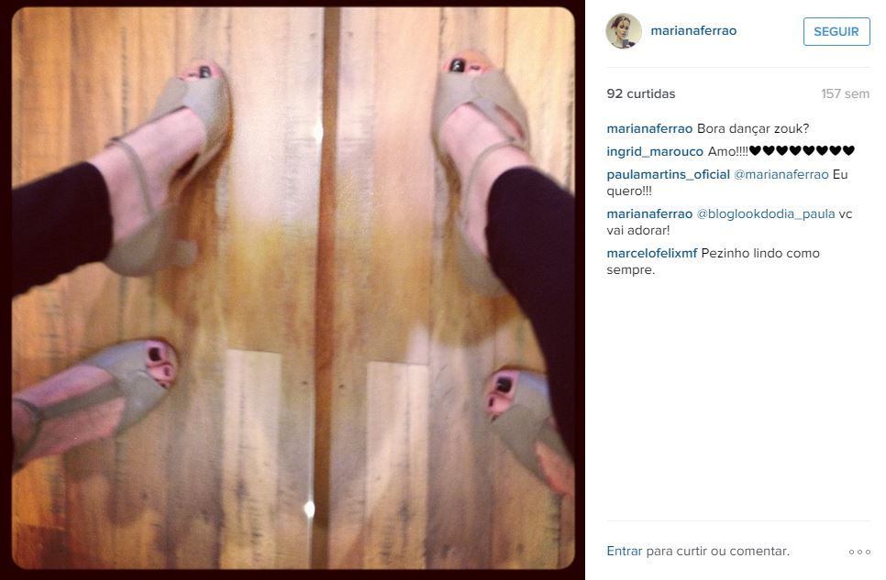Click the 157 sem timestamp

(846, 93)
